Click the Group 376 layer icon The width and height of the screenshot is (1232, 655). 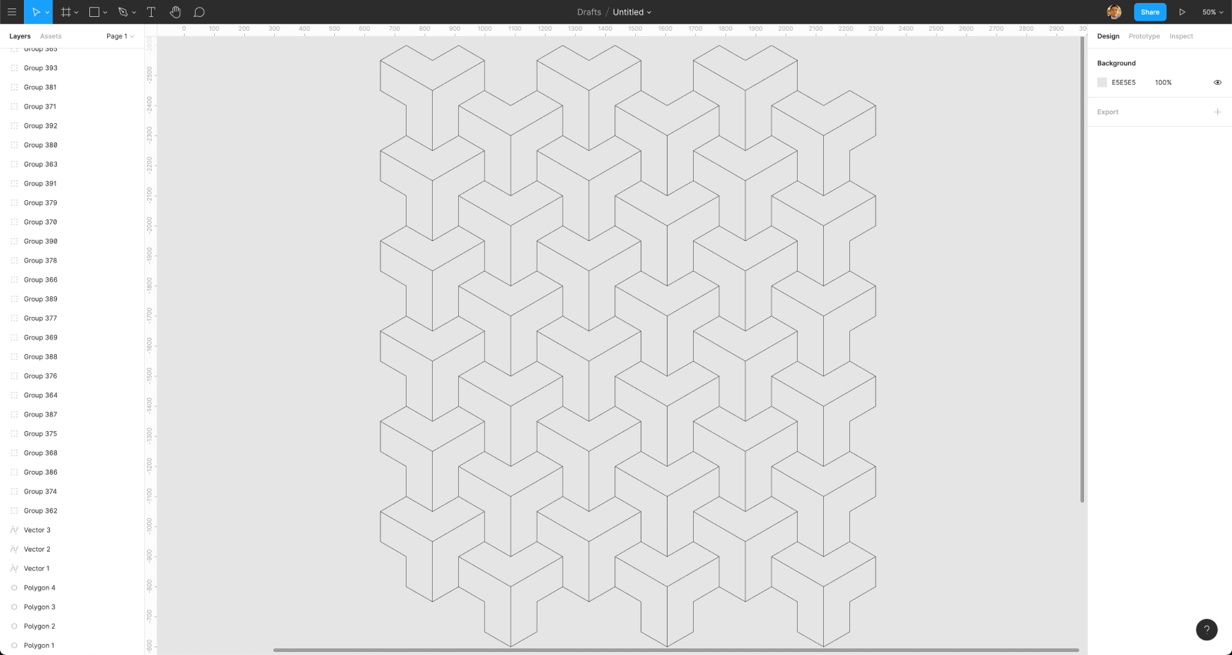click(x=14, y=376)
